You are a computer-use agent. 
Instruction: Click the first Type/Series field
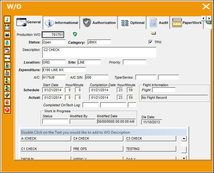146,77
